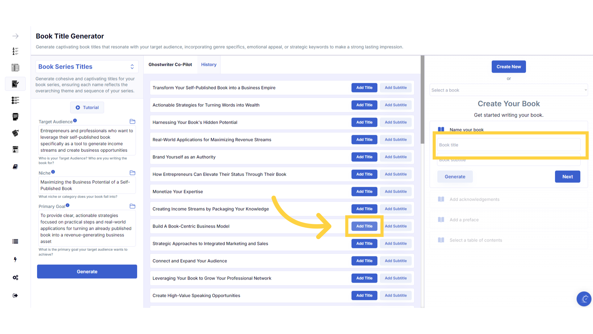The height and width of the screenshot is (334, 593).
Task: Expand the Add acknowledgements section
Action: click(x=474, y=199)
